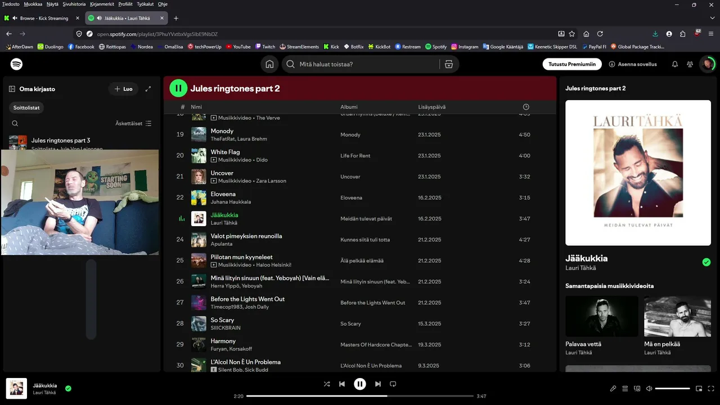Show lyrics with the microphone icon

pos(613,388)
